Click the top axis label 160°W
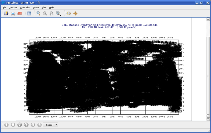Screen dimensions: 211x133 (38, 38)
